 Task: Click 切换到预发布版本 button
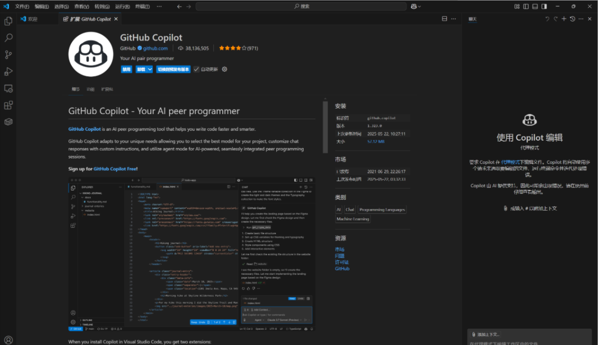(x=173, y=69)
